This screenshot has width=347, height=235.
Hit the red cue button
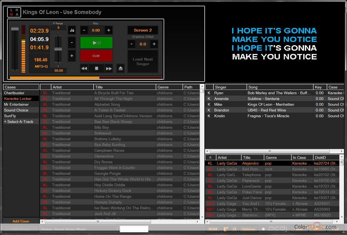(x=96, y=56)
